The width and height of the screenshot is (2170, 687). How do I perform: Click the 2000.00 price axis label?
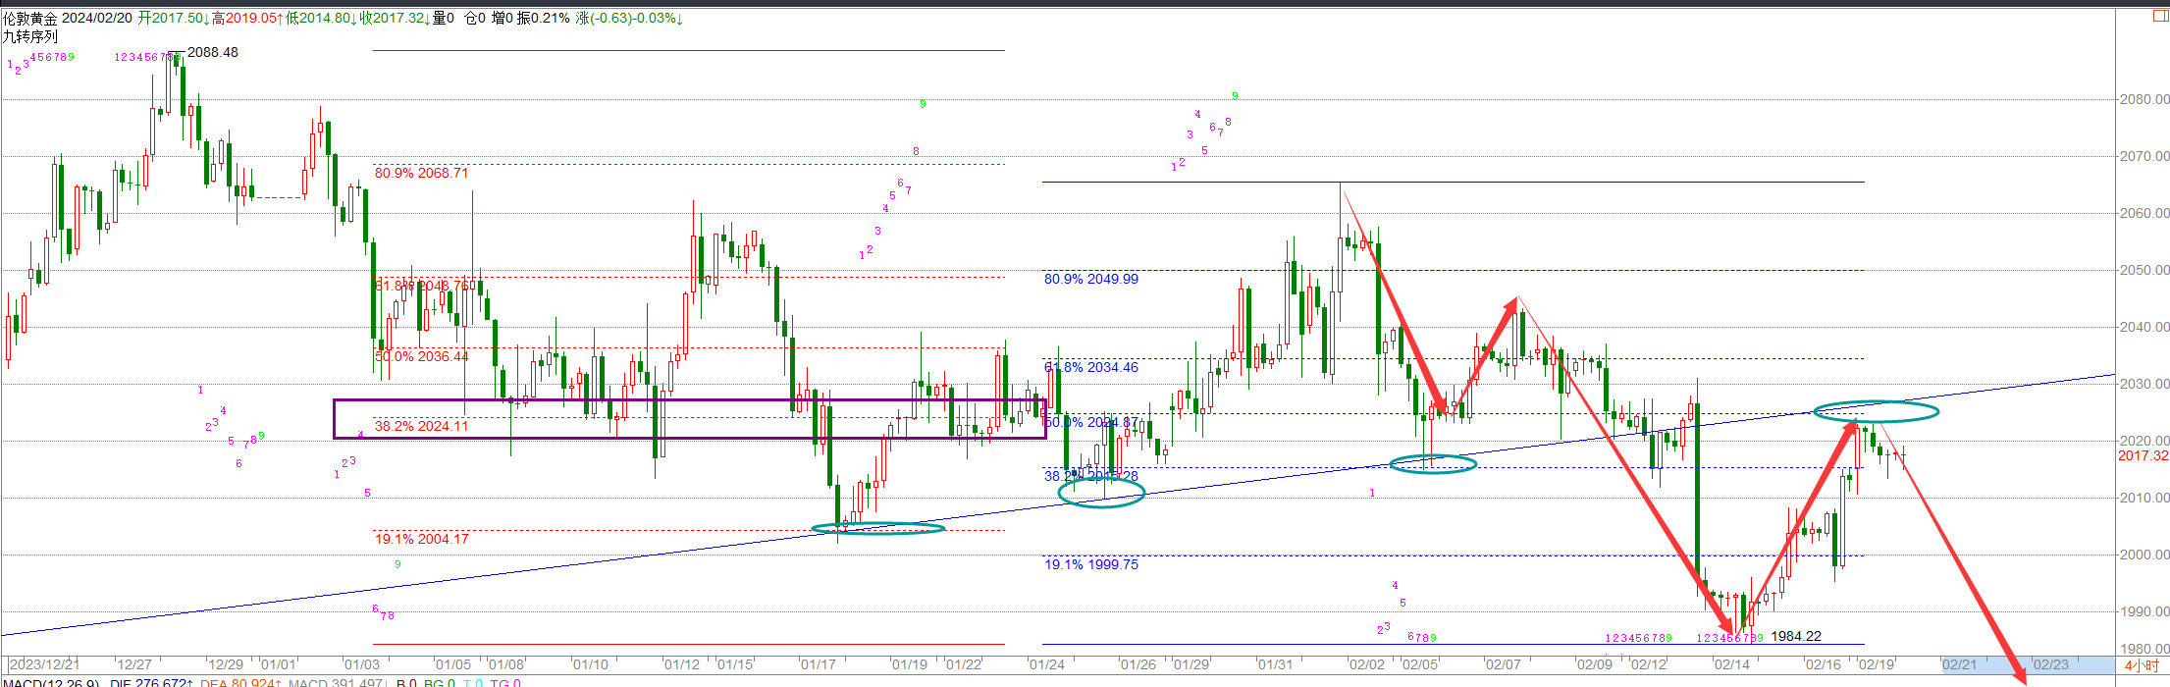click(x=2144, y=555)
